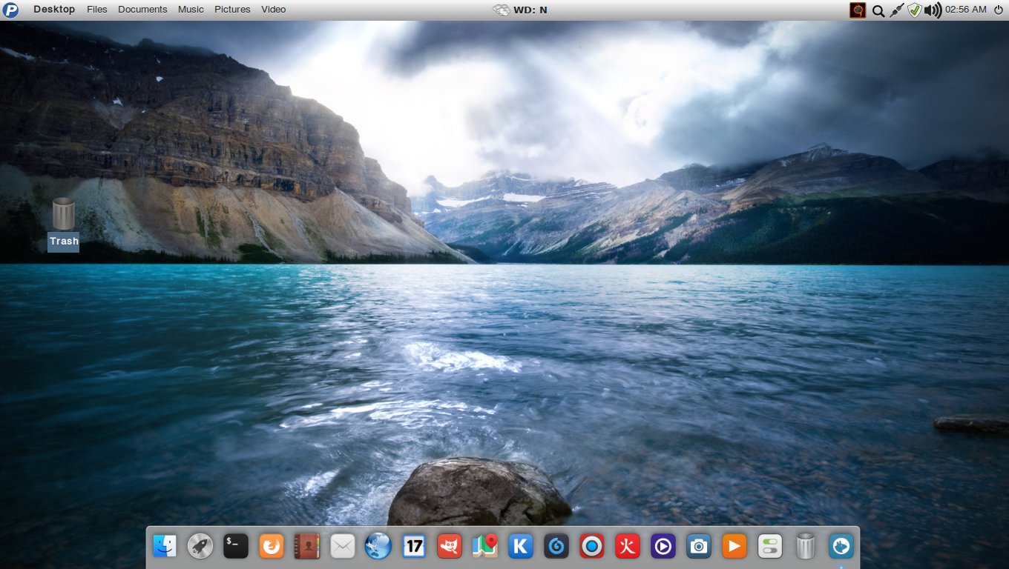Open the Mail envelope icon in dock
Viewport: 1009px width, 569px height.
(x=343, y=547)
